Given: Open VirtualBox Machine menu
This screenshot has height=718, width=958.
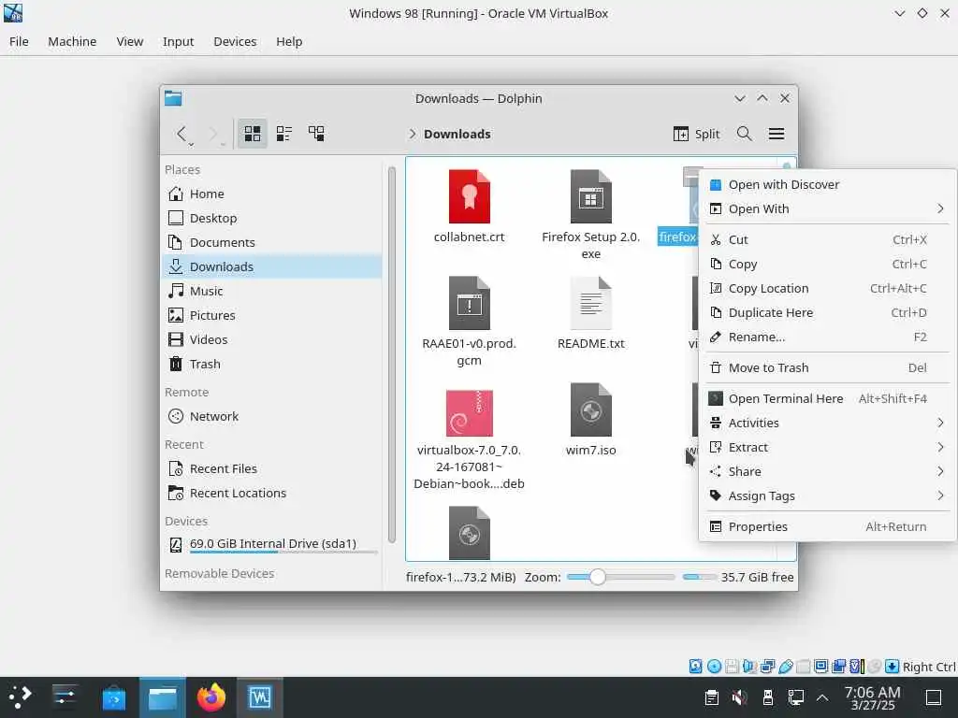Looking at the screenshot, I should click(72, 41).
